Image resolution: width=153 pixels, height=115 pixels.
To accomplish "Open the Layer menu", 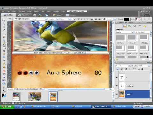I will (29, 11).
